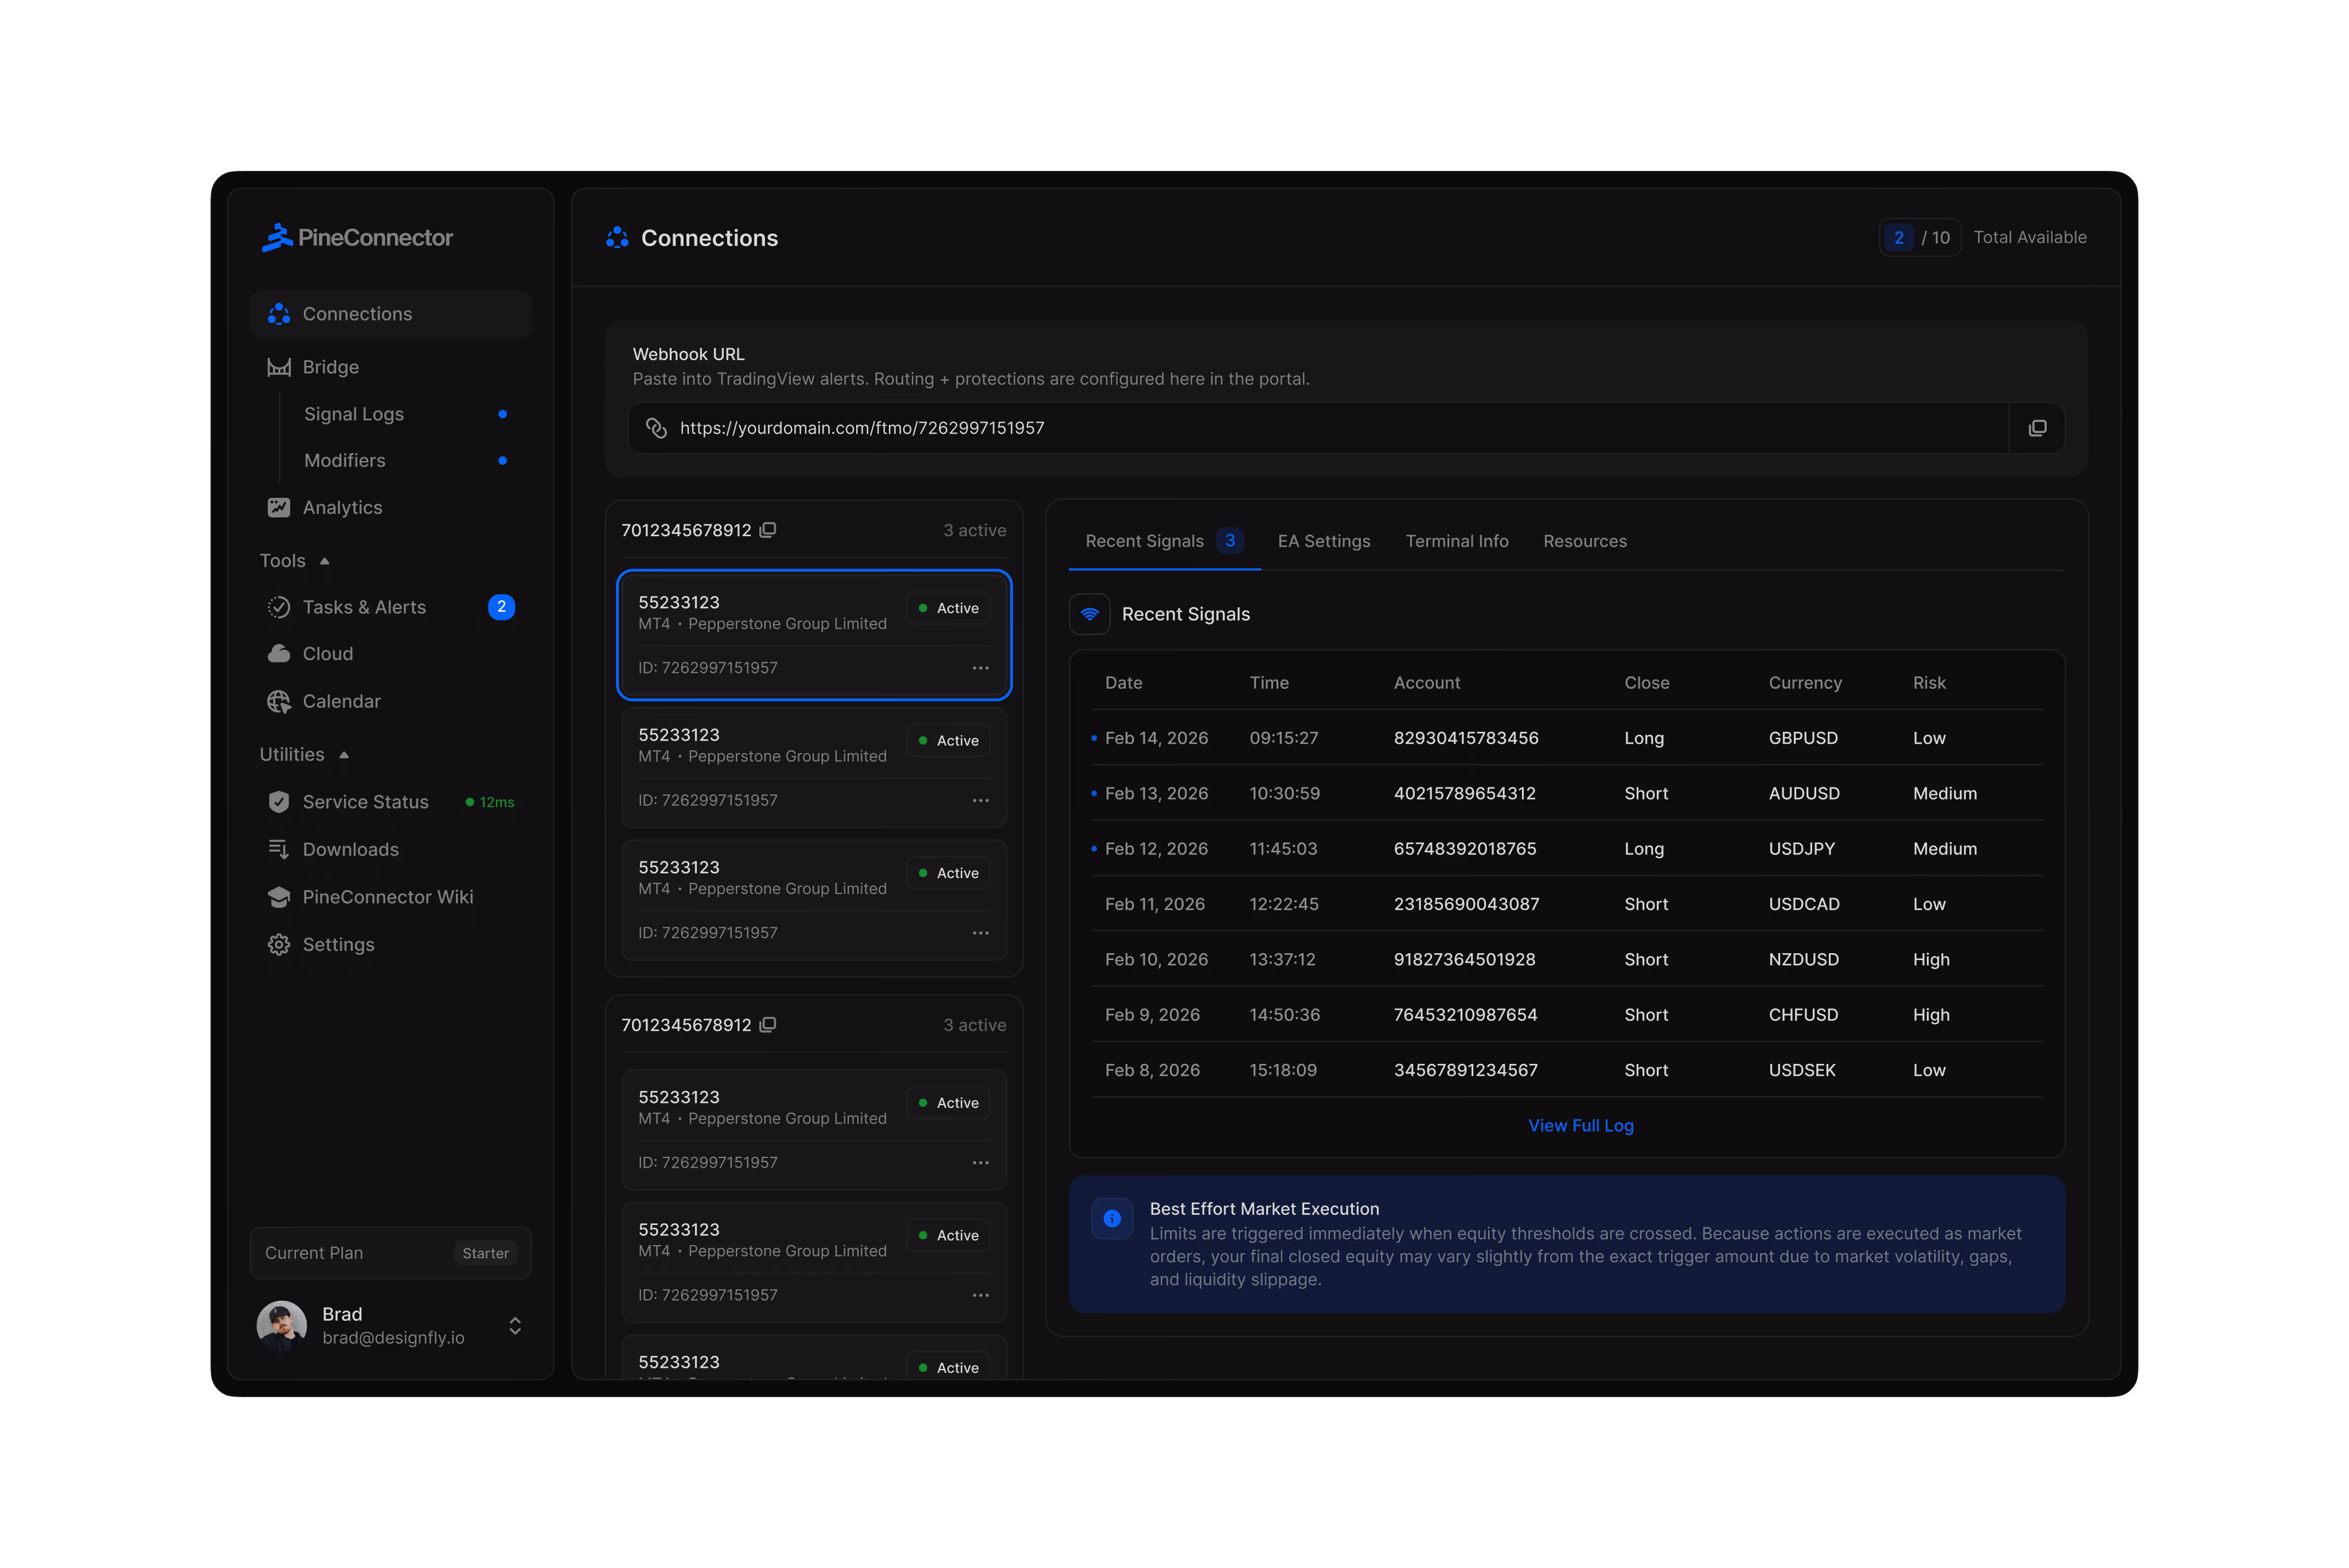
Task: Click the 2 badge next to Tasks & Alerts
Action: point(501,607)
